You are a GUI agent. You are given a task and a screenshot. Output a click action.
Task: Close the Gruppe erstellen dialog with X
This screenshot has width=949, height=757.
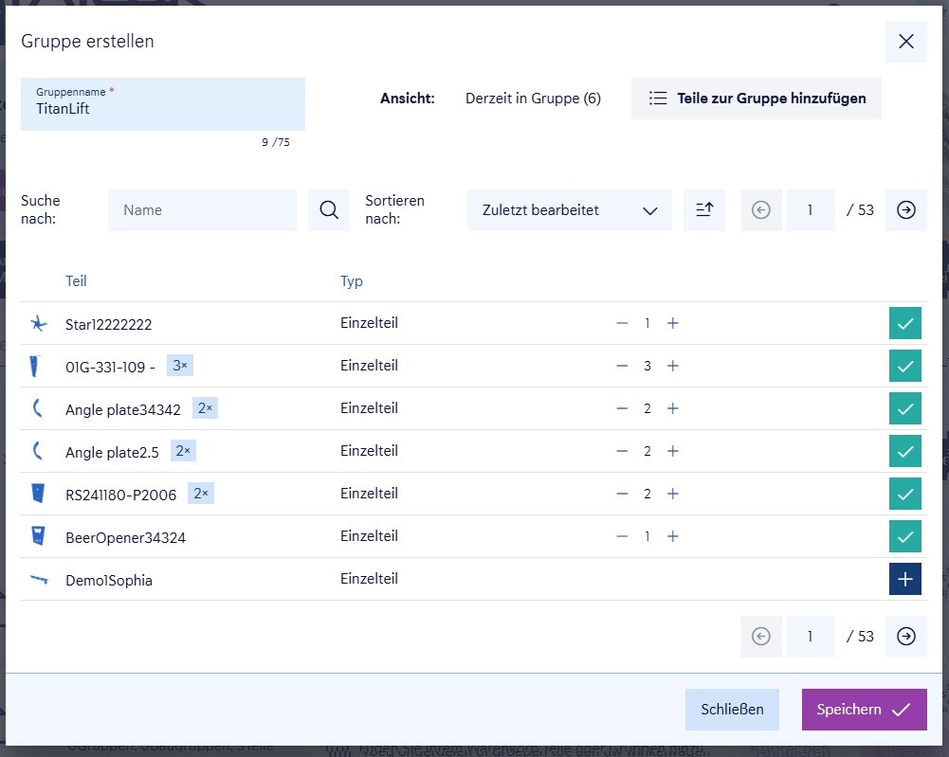click(x=906, y=42)
